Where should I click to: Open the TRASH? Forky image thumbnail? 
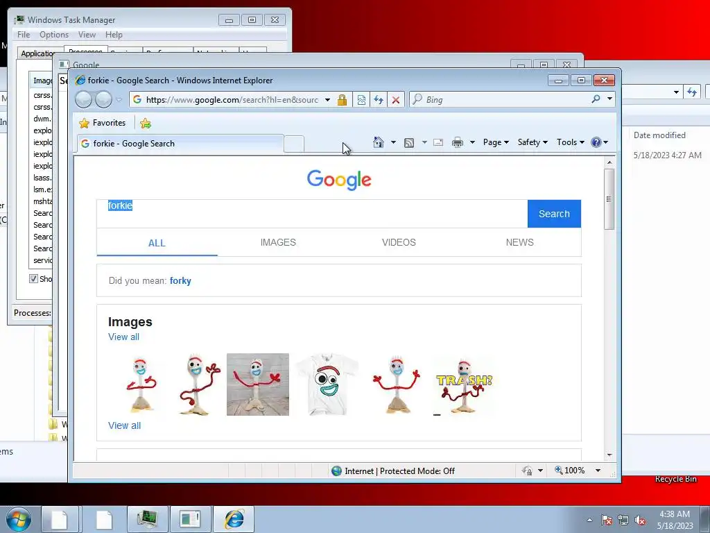click(464, 386)
